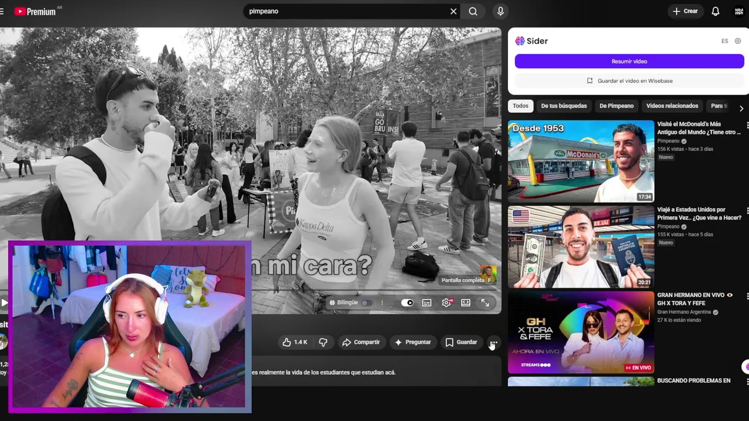Viewport: 749px width, 421px height.
Task: Click the '155 K vistas - hace 5 días' text
Action: pyautogui.click(x=685, y=234)
